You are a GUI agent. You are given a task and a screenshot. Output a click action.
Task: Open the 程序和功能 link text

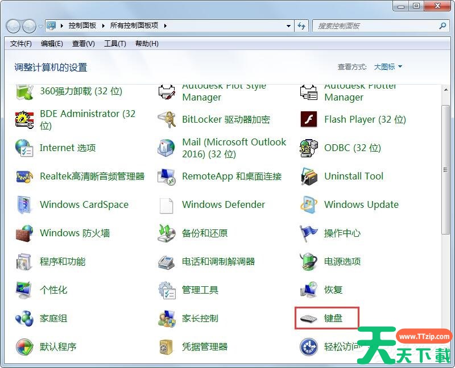63,261
